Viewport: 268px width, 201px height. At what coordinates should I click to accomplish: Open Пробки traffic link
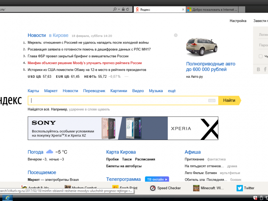pyautogui.click(x=112, y=159)
